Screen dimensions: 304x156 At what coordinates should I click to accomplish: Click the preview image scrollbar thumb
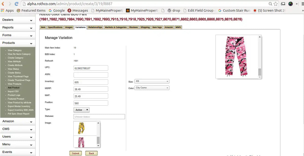259,72
